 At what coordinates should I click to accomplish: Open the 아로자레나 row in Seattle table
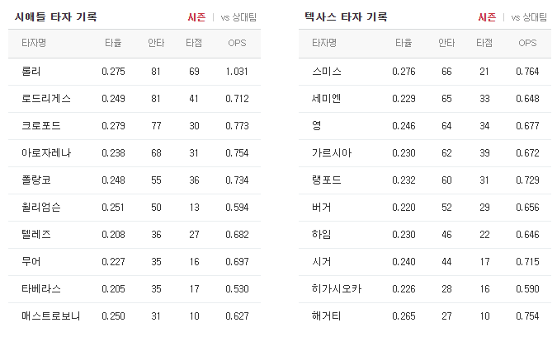[46, 153]
